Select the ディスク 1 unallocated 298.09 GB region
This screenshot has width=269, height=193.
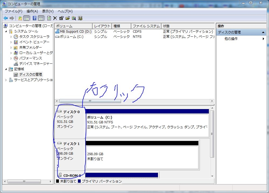tap(142, 157)
